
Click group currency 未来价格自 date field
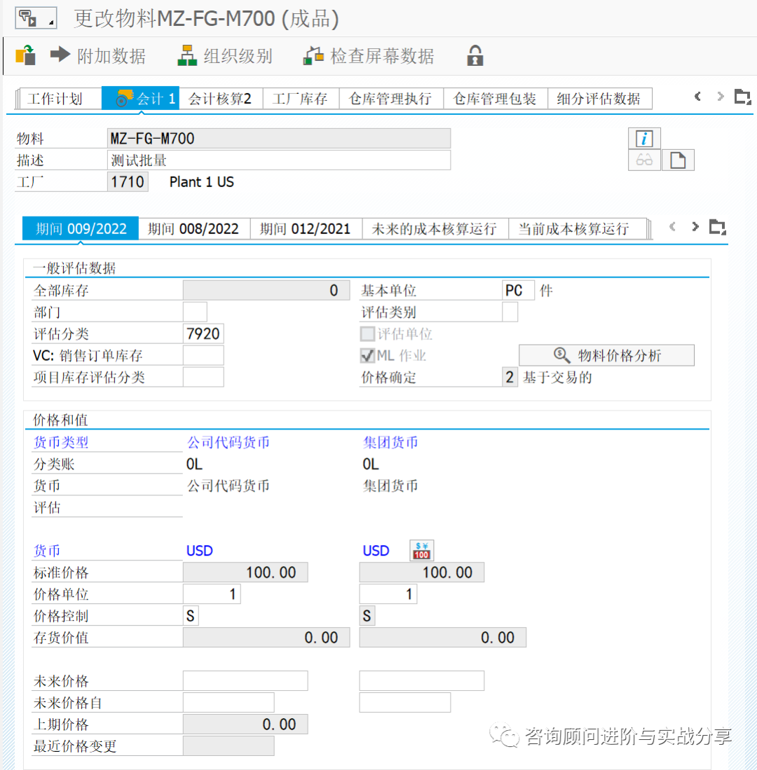point(405,702)
